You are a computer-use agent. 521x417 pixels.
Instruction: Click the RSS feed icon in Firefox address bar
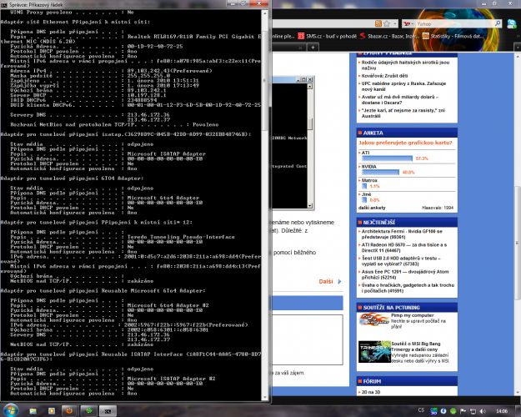tap(378, 23)
